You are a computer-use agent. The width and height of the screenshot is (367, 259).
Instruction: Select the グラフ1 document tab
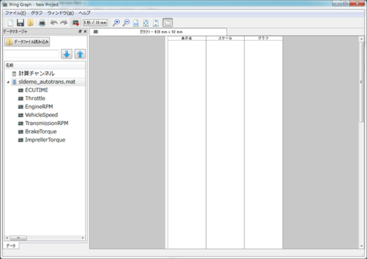tap(158, 32)
